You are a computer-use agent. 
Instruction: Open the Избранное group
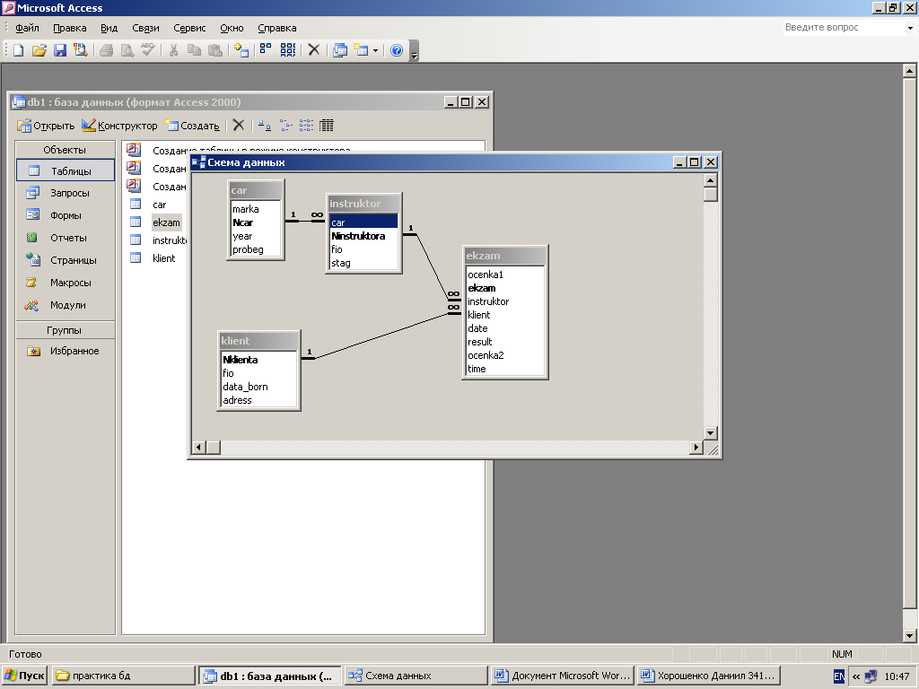click(65, 351)
